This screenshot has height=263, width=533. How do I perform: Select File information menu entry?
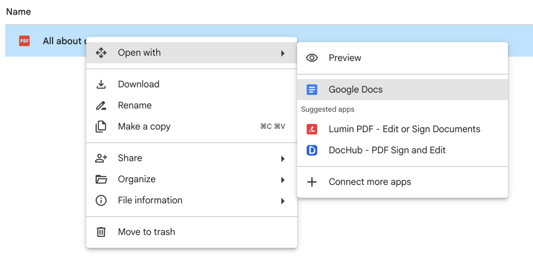pos(192,201)
